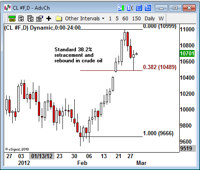Click the stacked refresh pages icon
Image resolution: width=200 pixels, height=170 pixels.
[30, 19]
